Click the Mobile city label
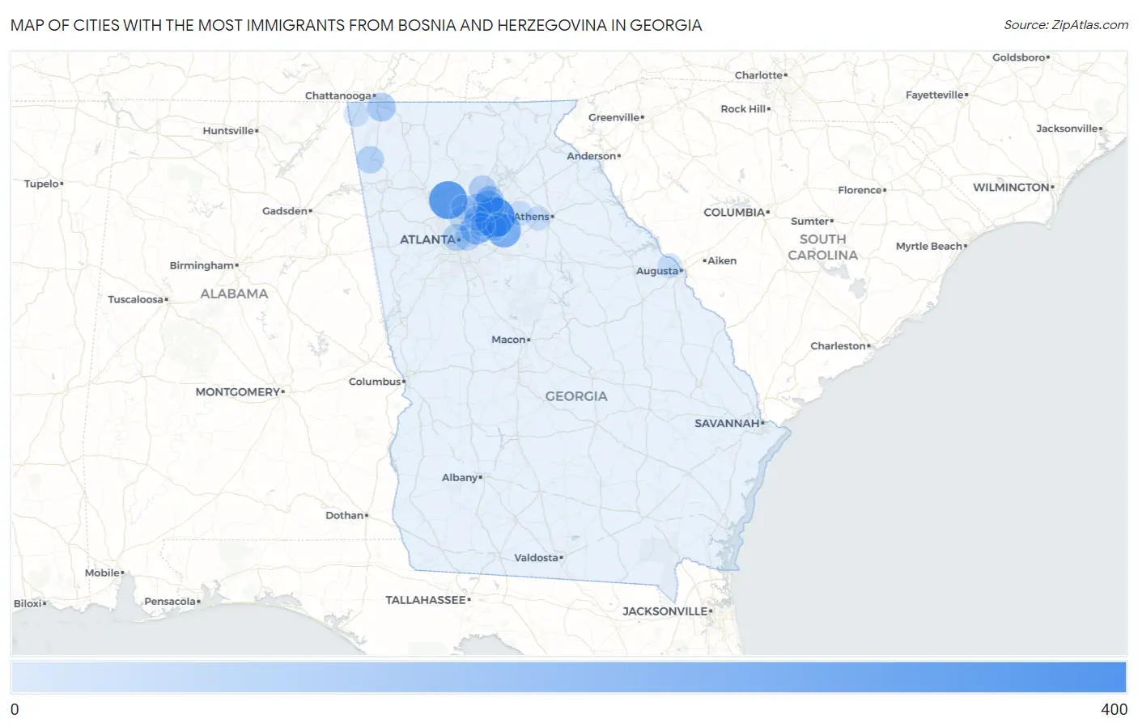 pyautogui.click(x=102, y=573)
